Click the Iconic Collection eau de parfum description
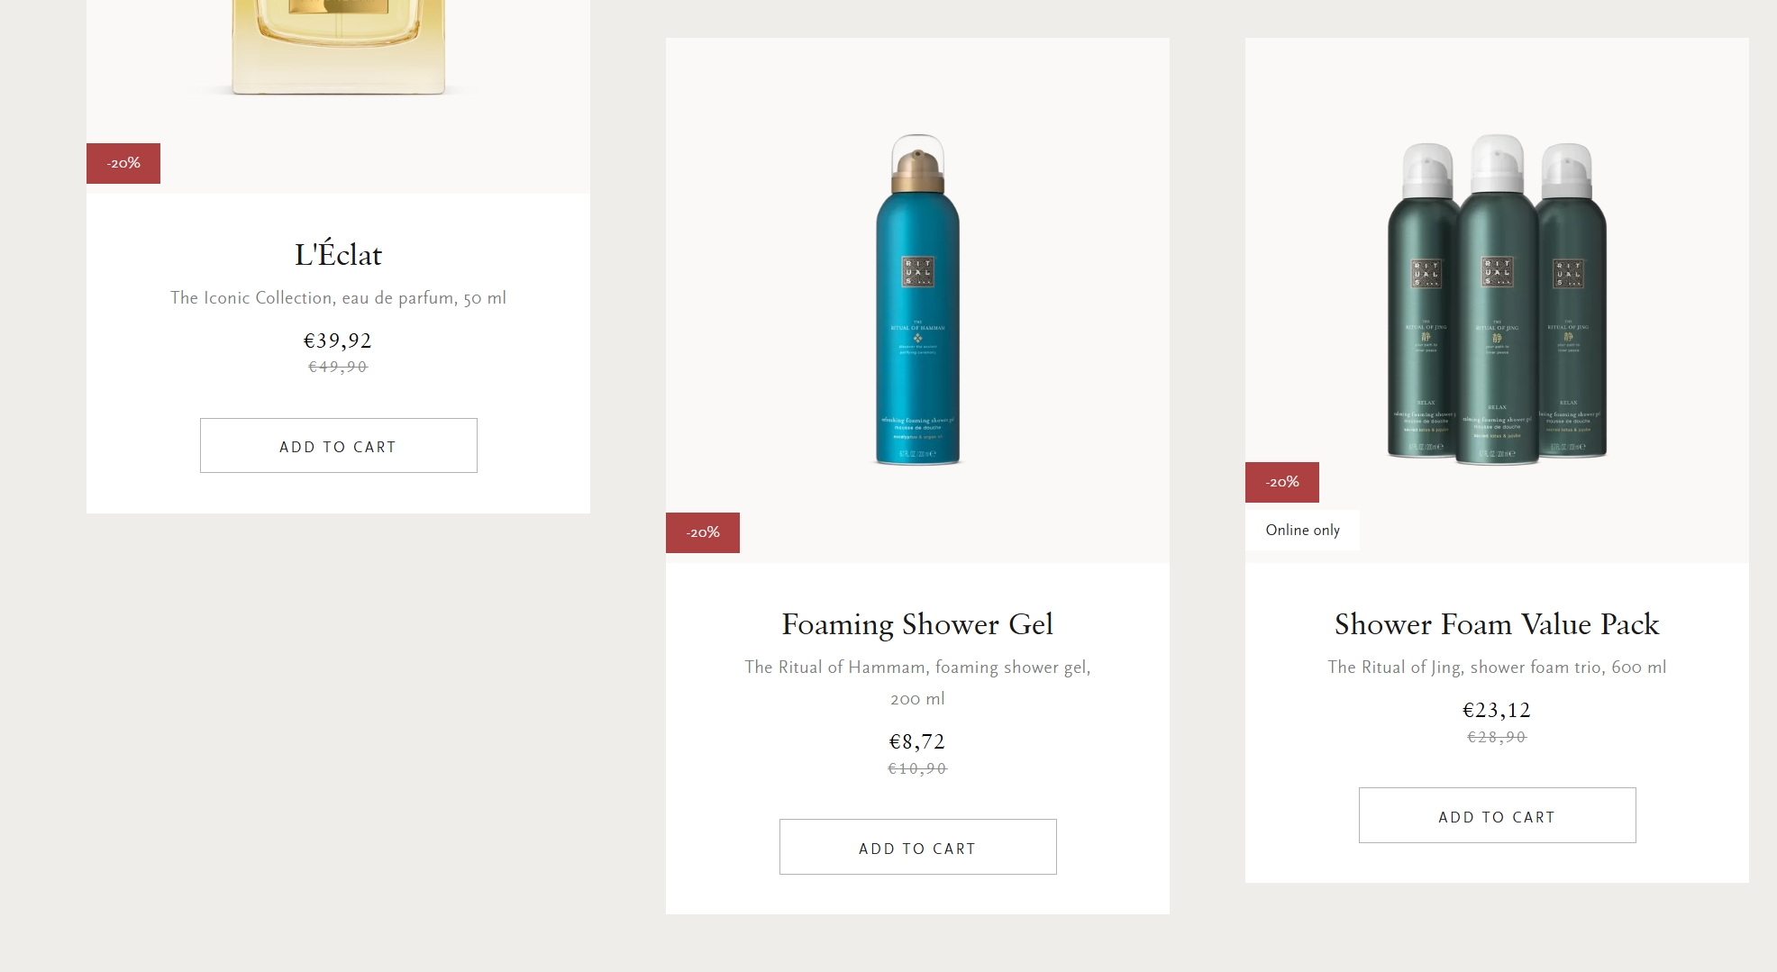This screenshot has height=972, width=1777. point(338,298)
